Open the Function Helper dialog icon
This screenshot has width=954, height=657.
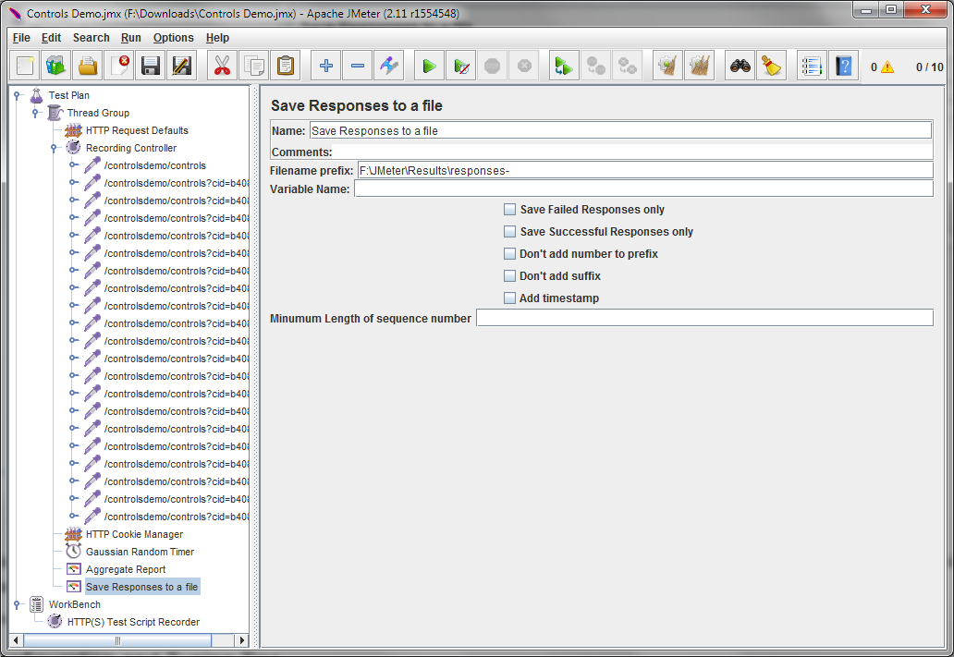click(x=812, y=66)
